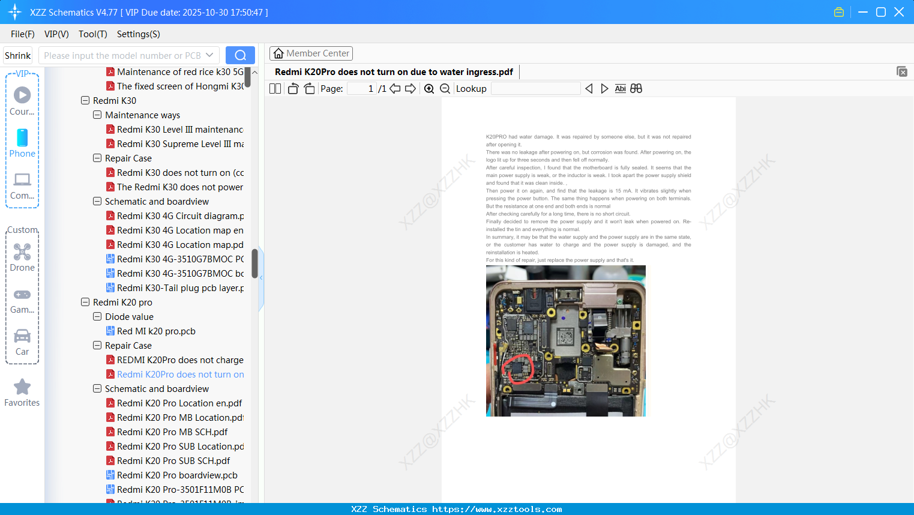This screenshot has height=515, width=914.
Task: Open Redmi K30 Supreme Level III PDF
Action: (175, 144)
